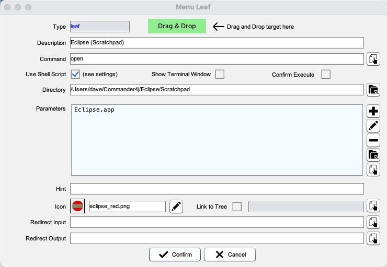The height and width of the screenshot is (267, 387).
Task: Enable the Show Terminal Window checkbox
Action: [220, 74]
